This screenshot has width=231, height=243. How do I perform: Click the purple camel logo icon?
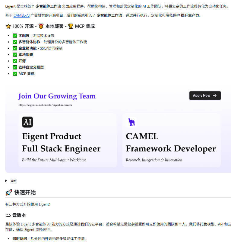point(131,122)
